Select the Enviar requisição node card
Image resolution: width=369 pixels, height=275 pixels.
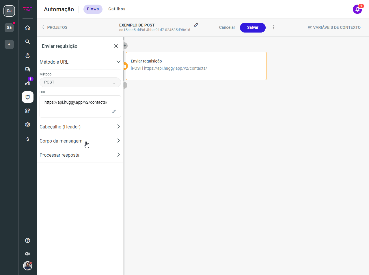pyautogui.click(x=196, y=66)
